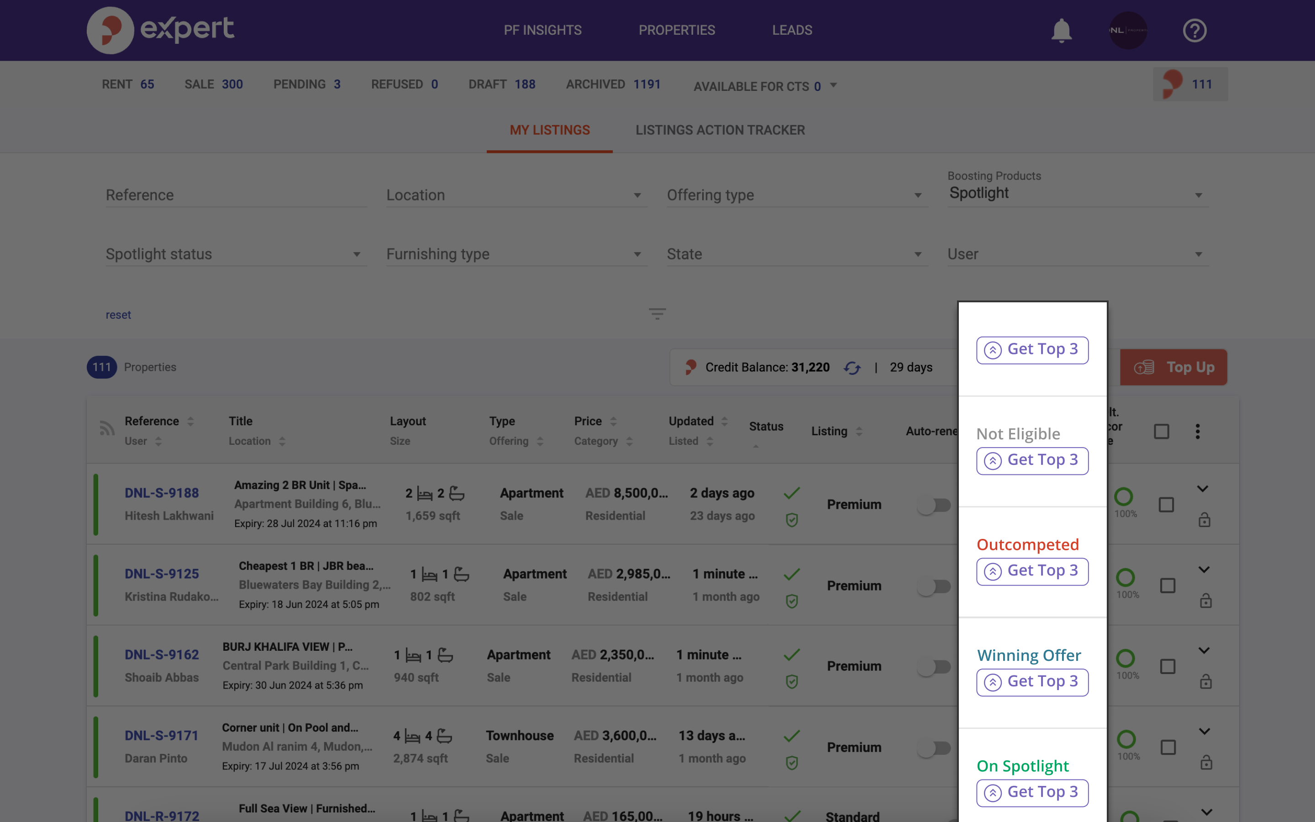Click the lock icon for DNL-S-9162
Image resolution: width=1315 pixels, height=822 pixels.
pyautogui.click(x=1206, y=681)
